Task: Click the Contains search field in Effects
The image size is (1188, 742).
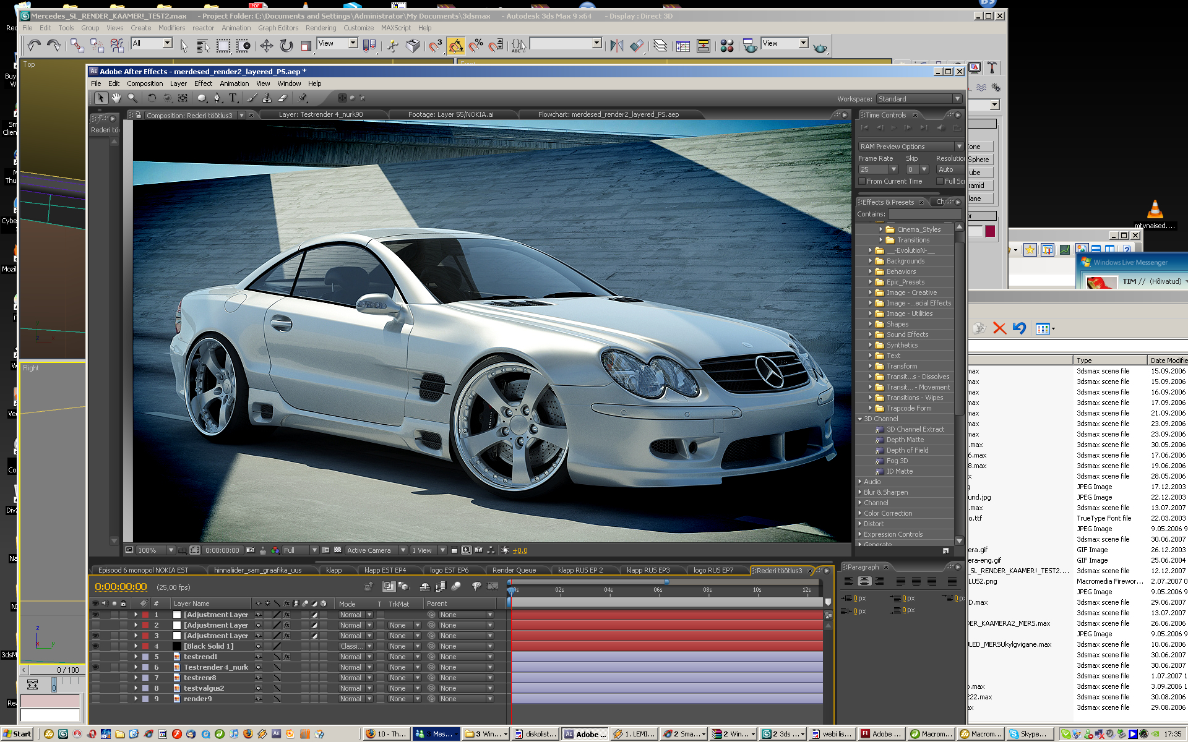Action: [924, 214]
